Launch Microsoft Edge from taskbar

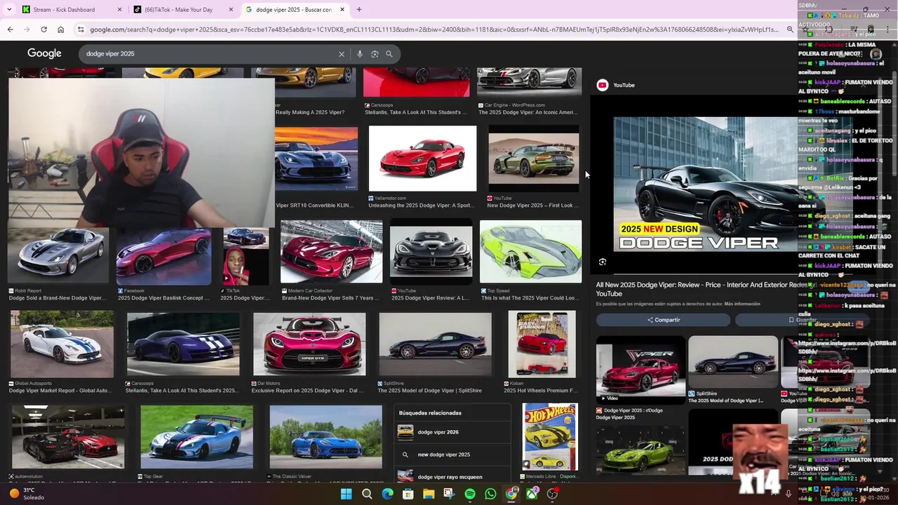coord(387,494)
